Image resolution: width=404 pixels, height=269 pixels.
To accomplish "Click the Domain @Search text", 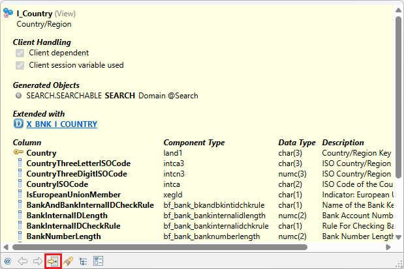I will (168, 96).
